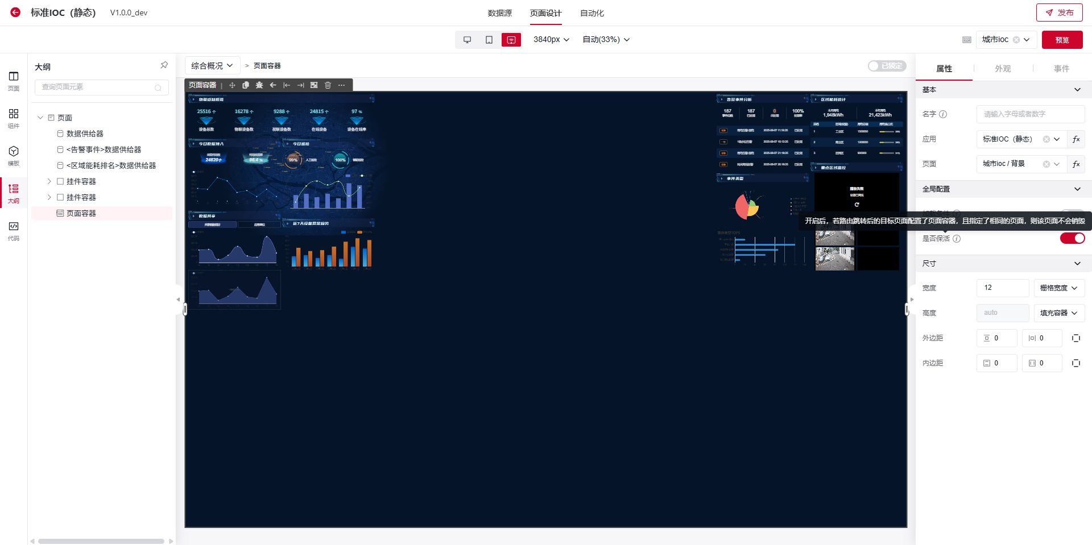Click the trash delete icon in container toolbar
1092x545 pixels.
(x=328, y=85)
